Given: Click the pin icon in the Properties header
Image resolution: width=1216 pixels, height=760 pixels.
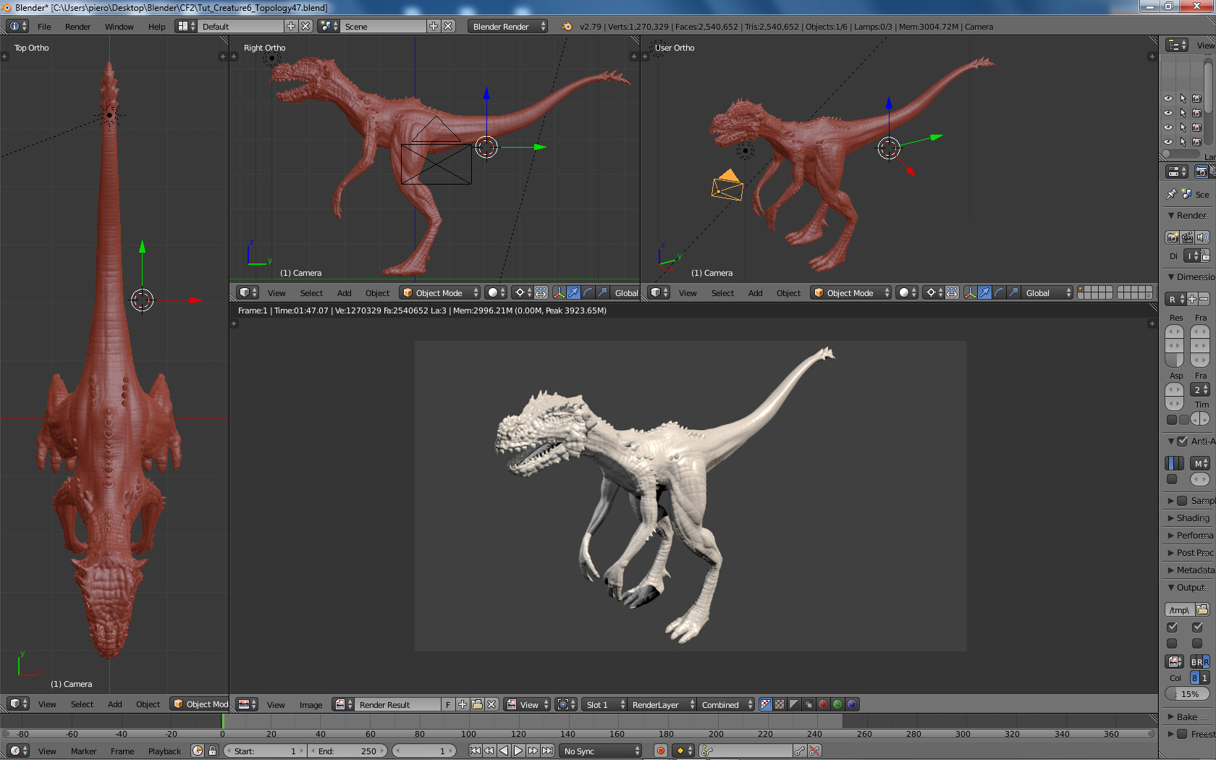Looking at the screenshot, I should [x=1170, y=194].
